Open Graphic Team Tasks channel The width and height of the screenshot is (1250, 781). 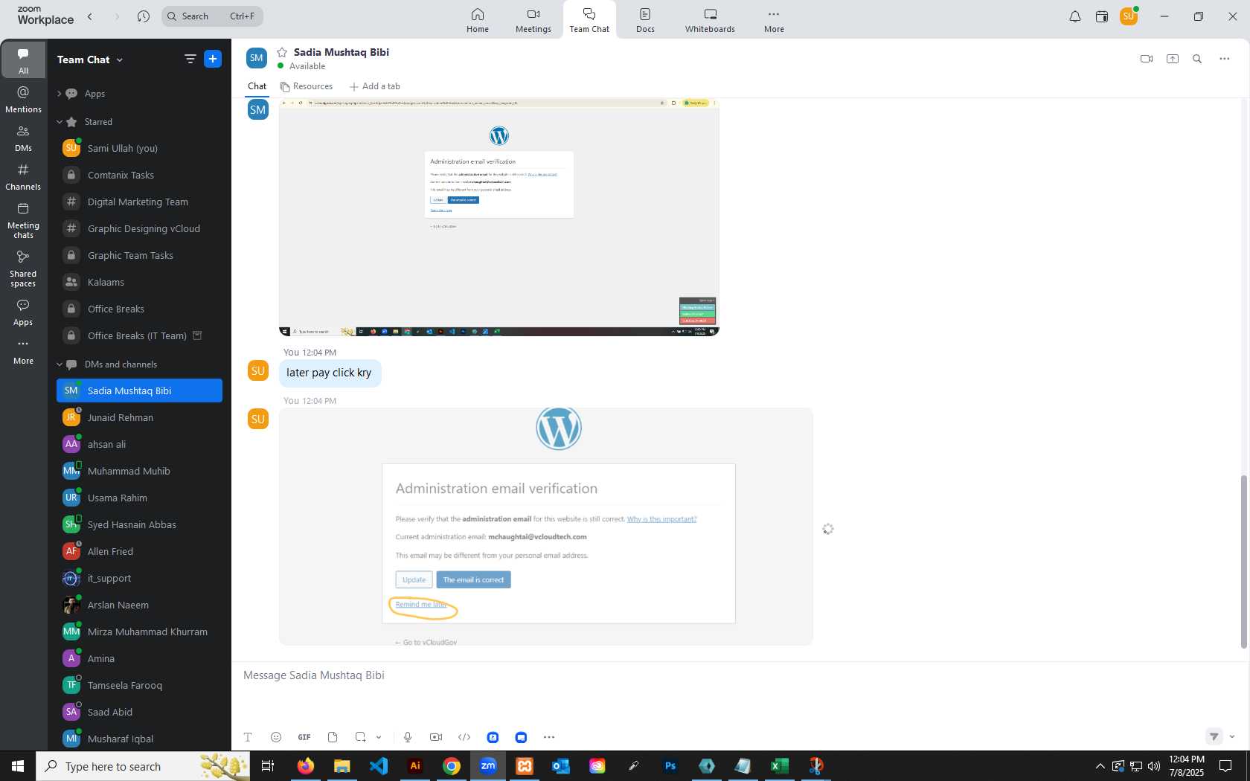click(139, 255)
